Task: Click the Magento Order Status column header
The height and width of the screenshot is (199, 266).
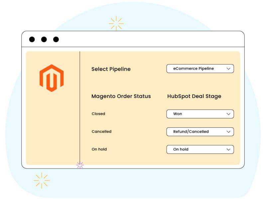Action: coord(121,96)
